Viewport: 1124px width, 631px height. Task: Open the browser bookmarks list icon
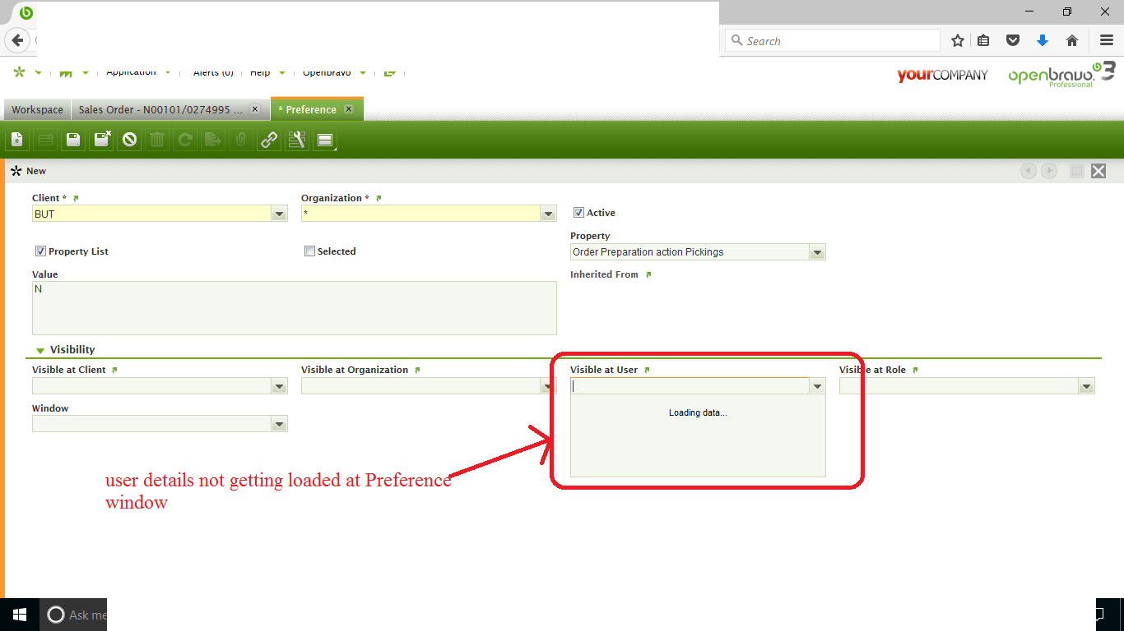click(x=983, y=40)
